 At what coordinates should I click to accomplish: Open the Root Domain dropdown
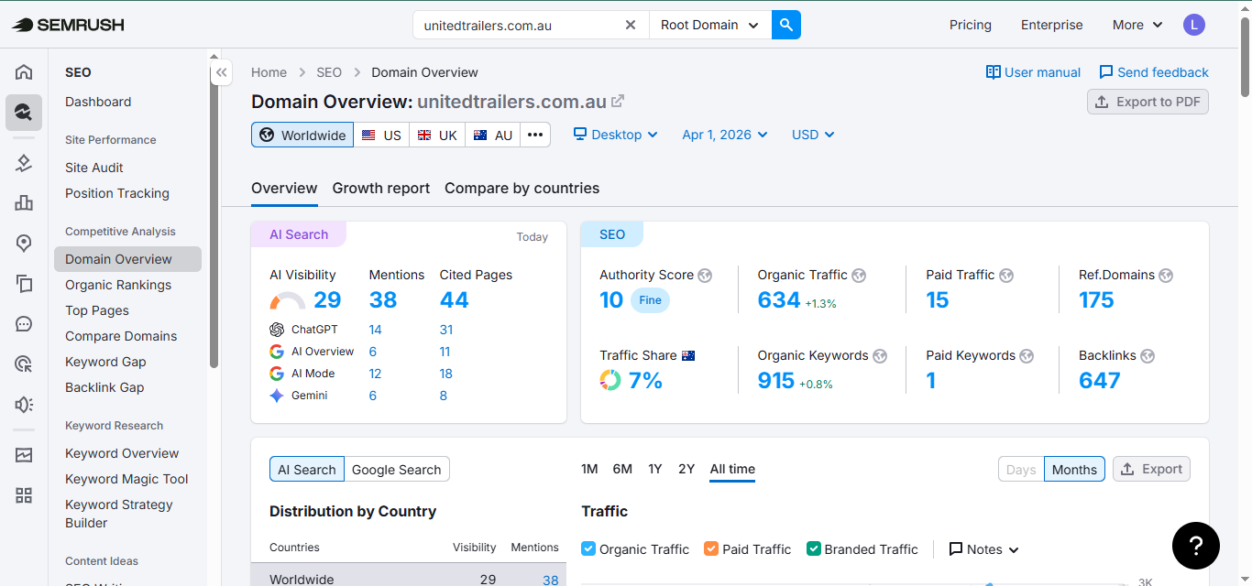pos(710,25)
